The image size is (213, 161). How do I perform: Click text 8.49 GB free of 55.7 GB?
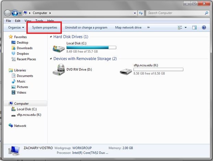tap(82, 52)
